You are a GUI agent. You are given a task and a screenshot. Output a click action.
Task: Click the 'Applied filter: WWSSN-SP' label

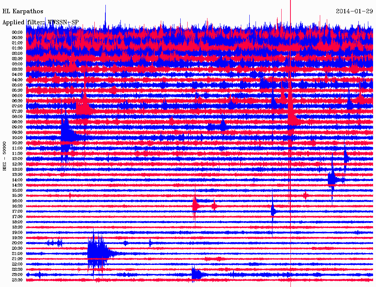pos(40,22)
